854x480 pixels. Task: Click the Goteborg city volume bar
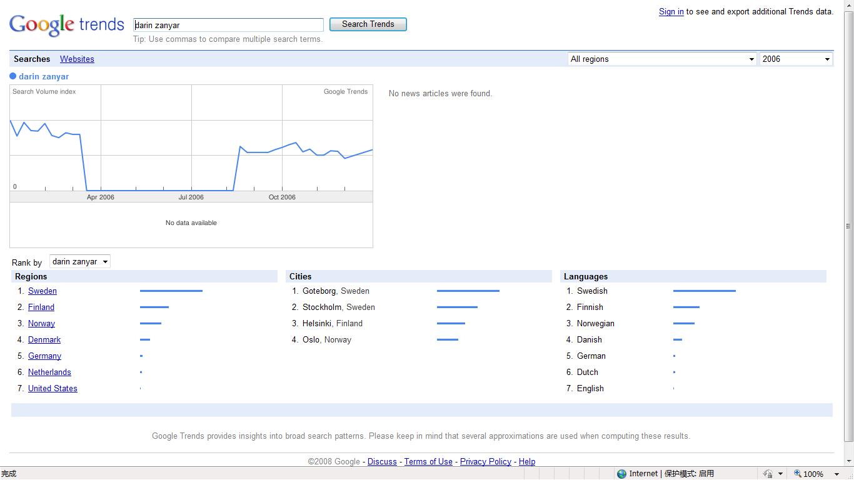click(x=468, y=291)
